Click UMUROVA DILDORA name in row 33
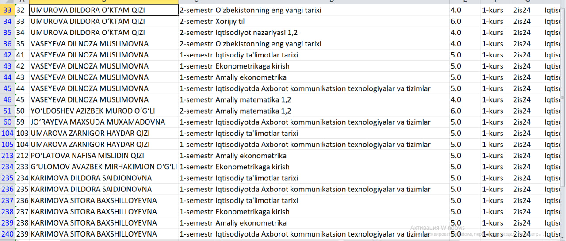Screen dimensions: 566x241 [x=104, y=10]
